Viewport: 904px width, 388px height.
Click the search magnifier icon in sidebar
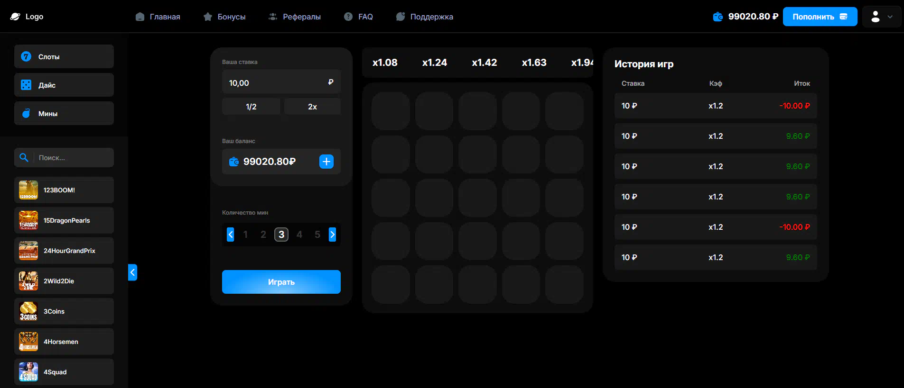[x=24, y=158]
